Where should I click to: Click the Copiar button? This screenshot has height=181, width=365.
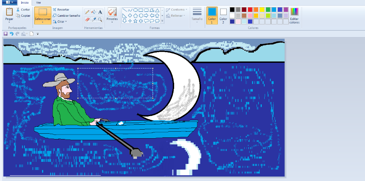pos(23,15)
